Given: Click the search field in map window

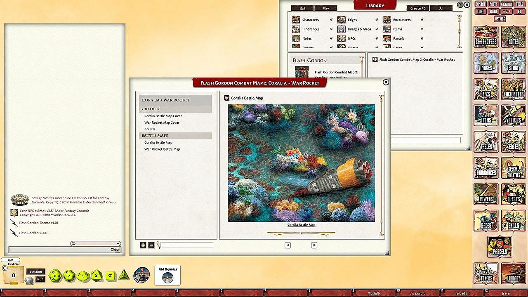Looking at the screenshot, I should (x=187, y=245).
